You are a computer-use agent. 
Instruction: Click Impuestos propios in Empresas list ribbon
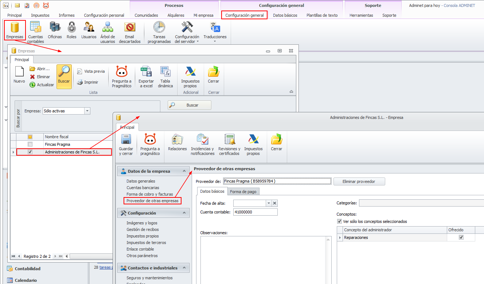pos(191,77)
